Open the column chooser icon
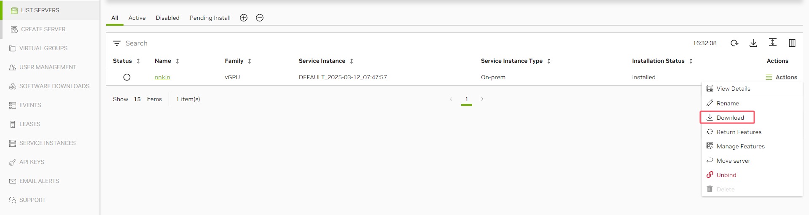 792,43
